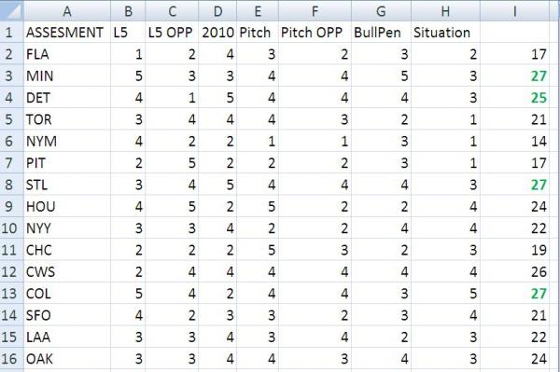Select column I header
The height and width of the screenshot is (372, 560).
(x=514, y=10)
